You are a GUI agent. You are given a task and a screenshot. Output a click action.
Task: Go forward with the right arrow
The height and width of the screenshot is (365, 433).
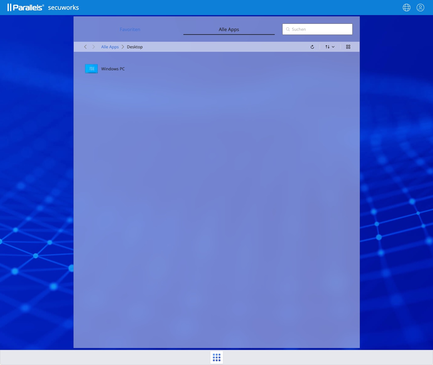click(94, 47)
